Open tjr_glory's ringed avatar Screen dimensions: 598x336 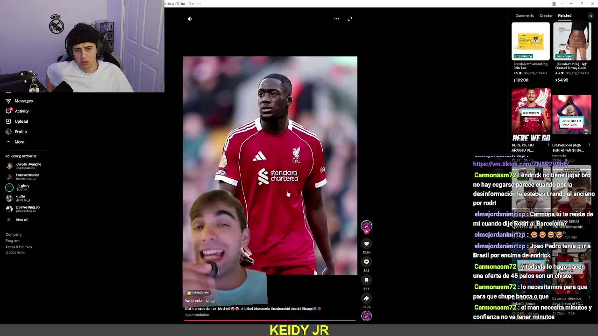[x=9, y=188]
